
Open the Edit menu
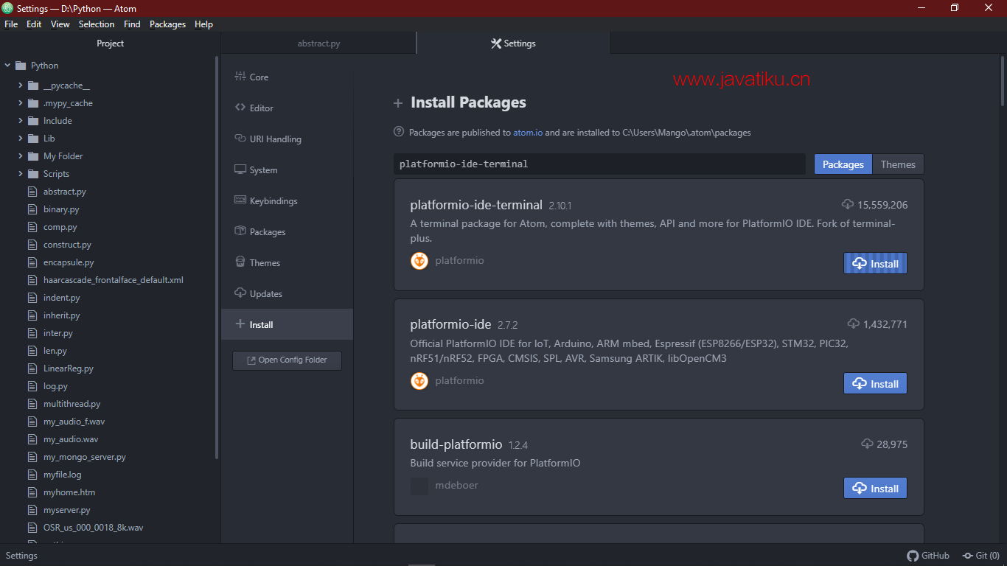pos(34,24)
